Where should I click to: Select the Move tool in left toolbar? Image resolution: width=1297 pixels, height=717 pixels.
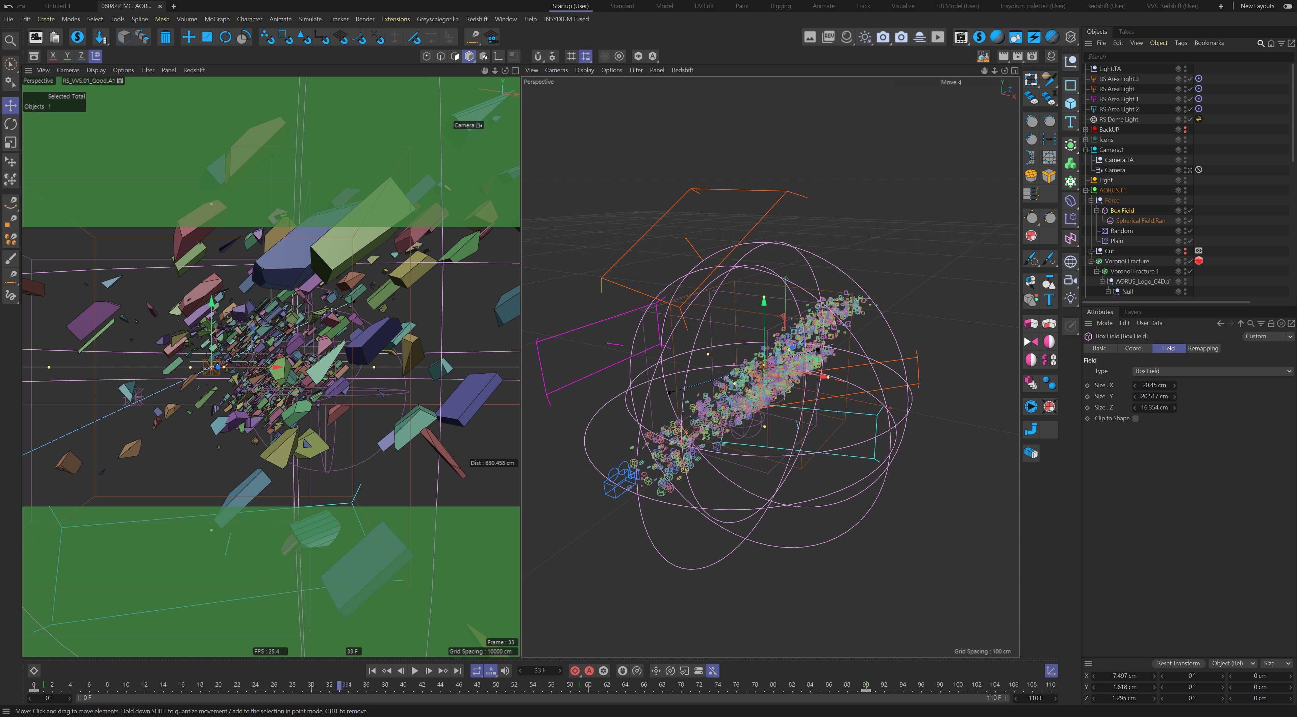coord(10,106)
